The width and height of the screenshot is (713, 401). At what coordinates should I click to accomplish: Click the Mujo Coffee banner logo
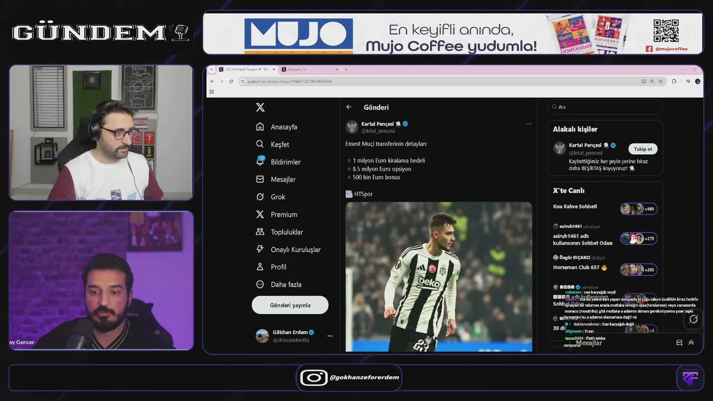point(299,35)
